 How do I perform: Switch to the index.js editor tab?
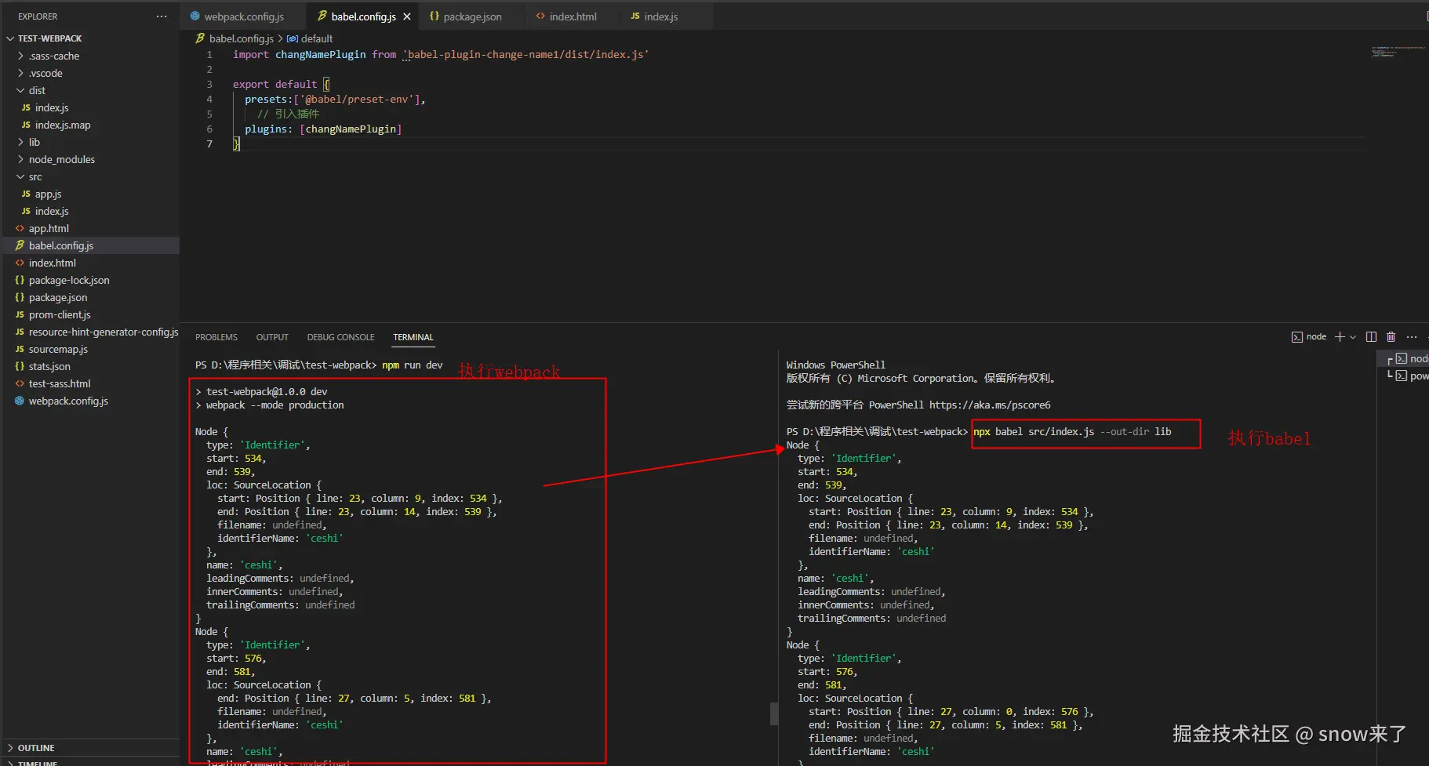tap(660, 16)
